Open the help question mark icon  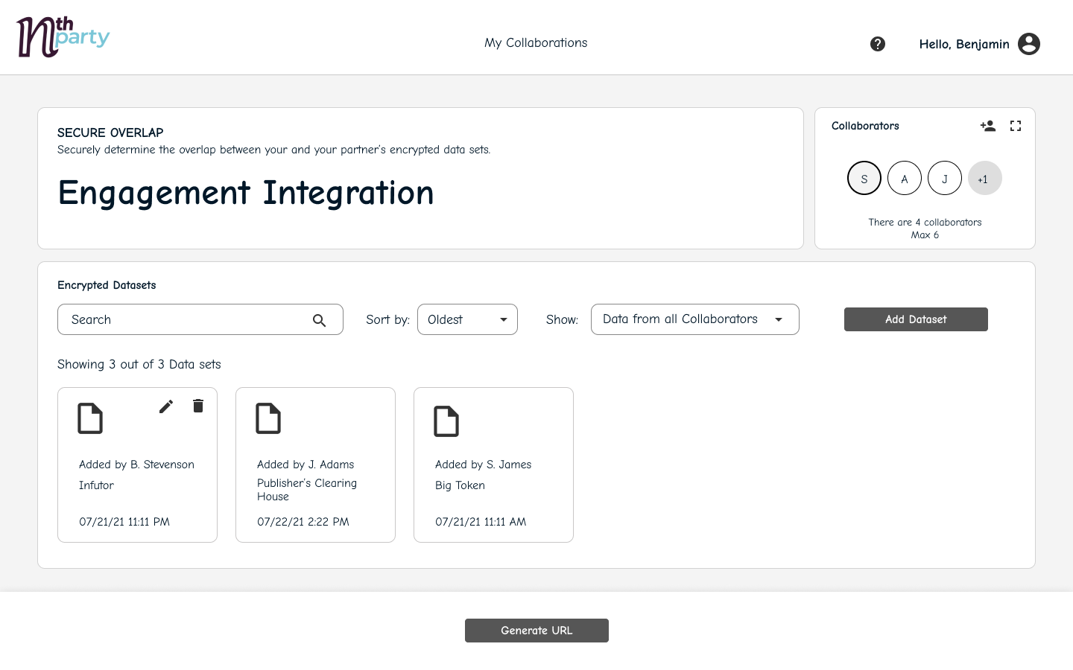(x=878, y=44)
